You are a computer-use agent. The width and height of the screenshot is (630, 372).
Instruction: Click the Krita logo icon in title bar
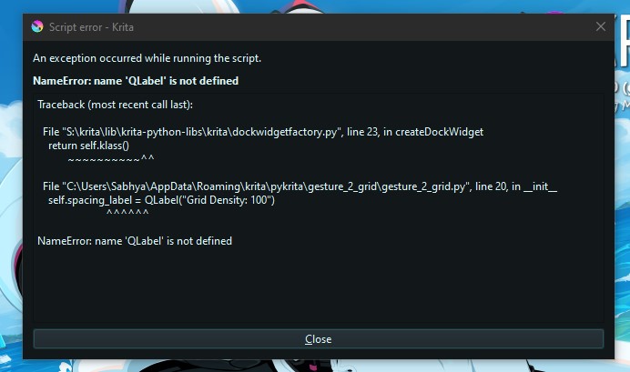click(37, 26)
